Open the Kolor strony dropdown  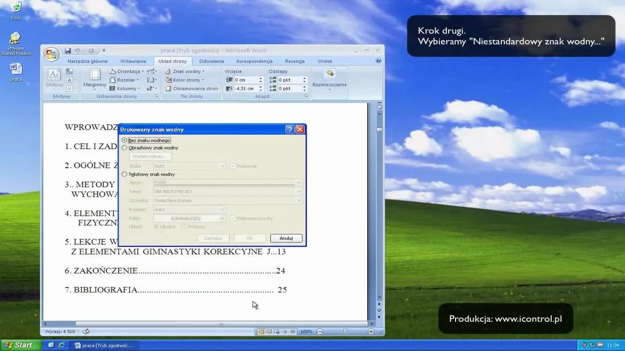click(187, 80)
